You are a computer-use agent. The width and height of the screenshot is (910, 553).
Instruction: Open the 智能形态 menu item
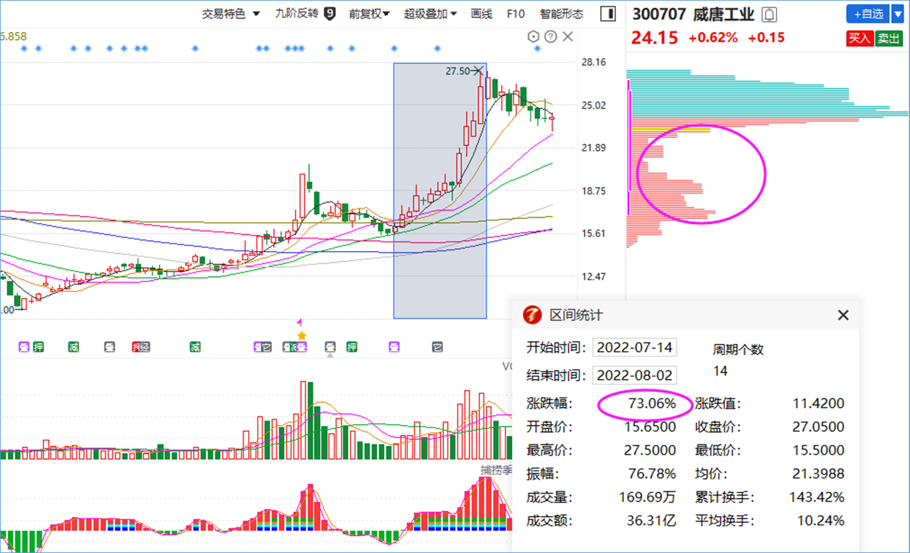click(562, 13)
